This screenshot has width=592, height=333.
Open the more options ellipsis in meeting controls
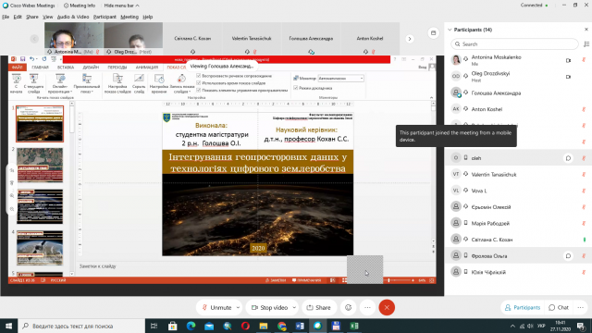[367, 308]
